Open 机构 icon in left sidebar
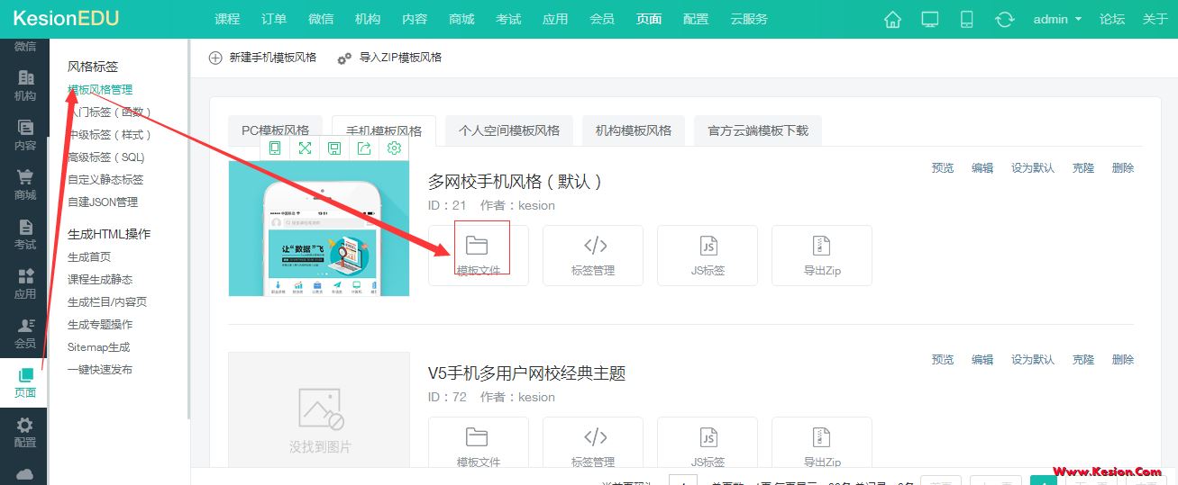This screenshot has width=1178, height=485. click(x=25, y=85)
